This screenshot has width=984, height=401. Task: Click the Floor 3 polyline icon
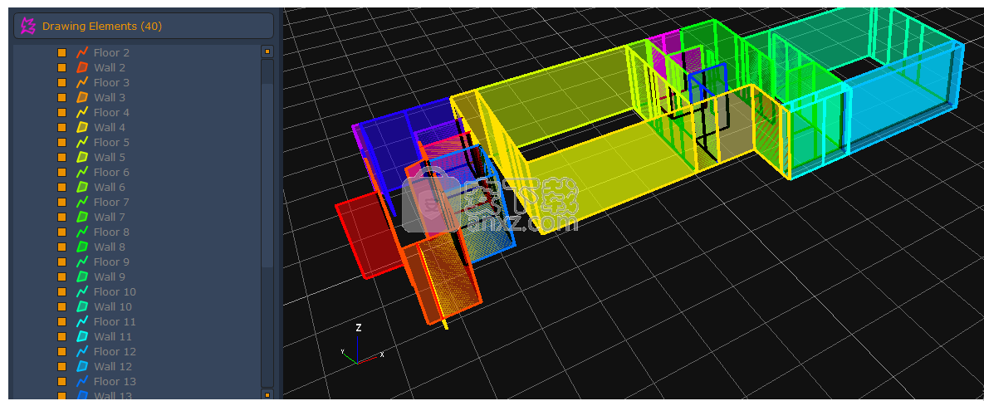coord(81,82)
